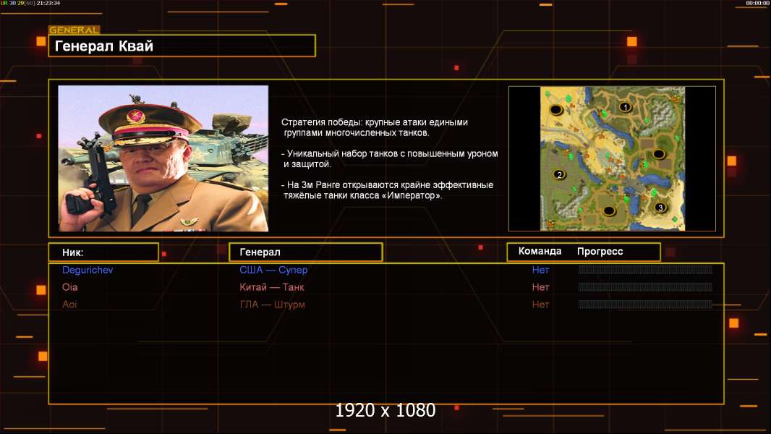
Task: Click 'ГЛА — Штурм' general entry
Action: (x=273, y=305)
